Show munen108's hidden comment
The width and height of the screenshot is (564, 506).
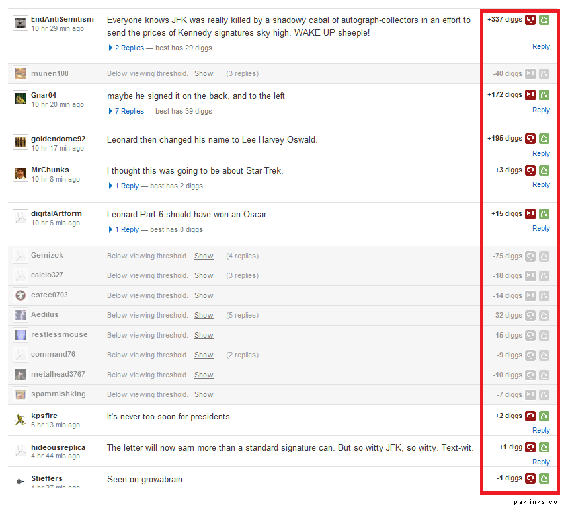click(x=204, y=73)
